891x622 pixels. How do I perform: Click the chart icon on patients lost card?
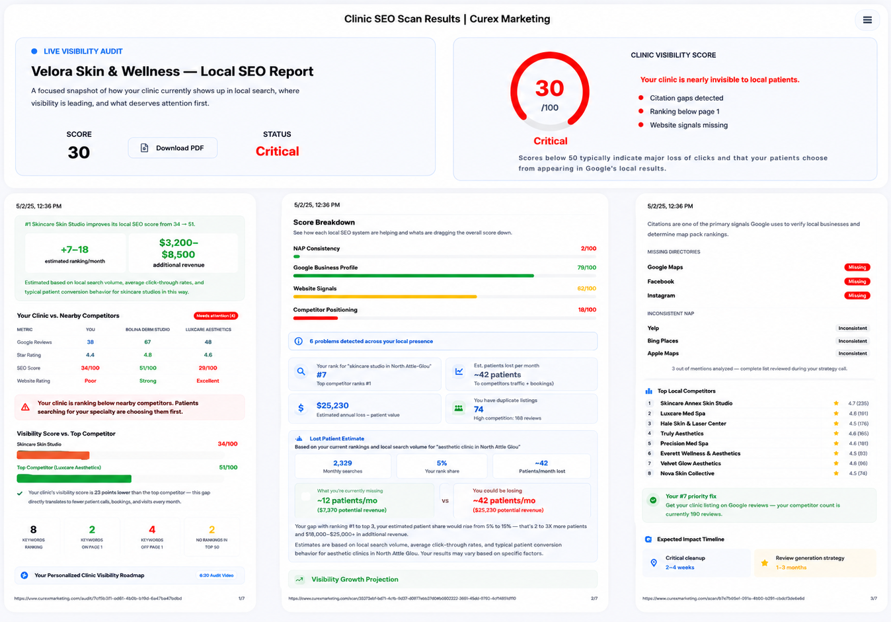coord(459,371)
